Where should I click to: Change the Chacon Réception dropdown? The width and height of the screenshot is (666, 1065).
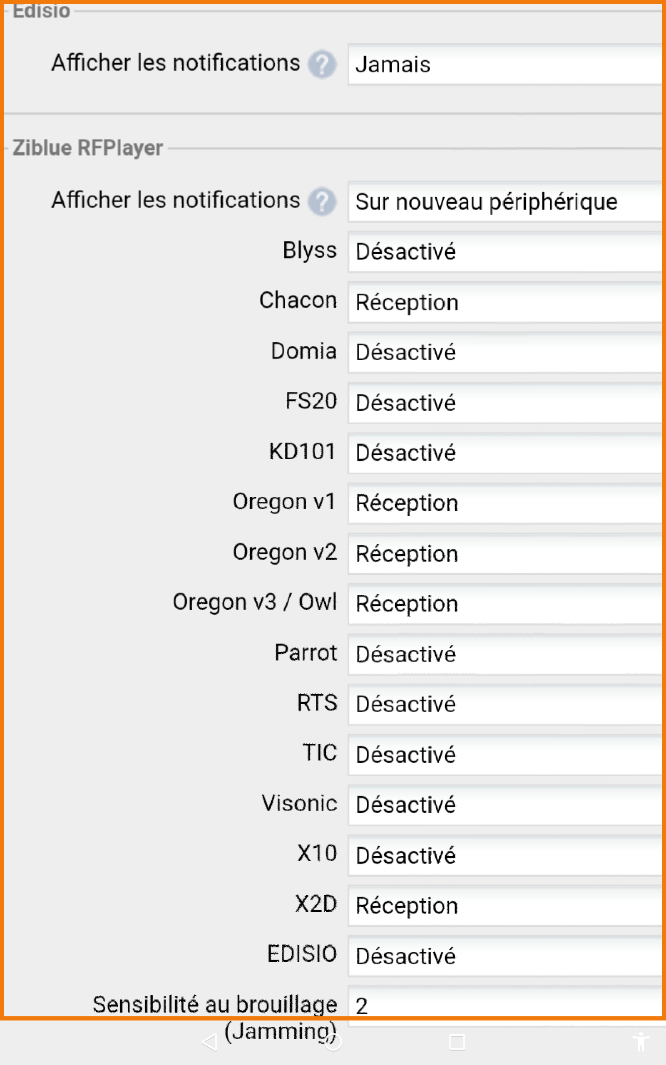[506, 303]
